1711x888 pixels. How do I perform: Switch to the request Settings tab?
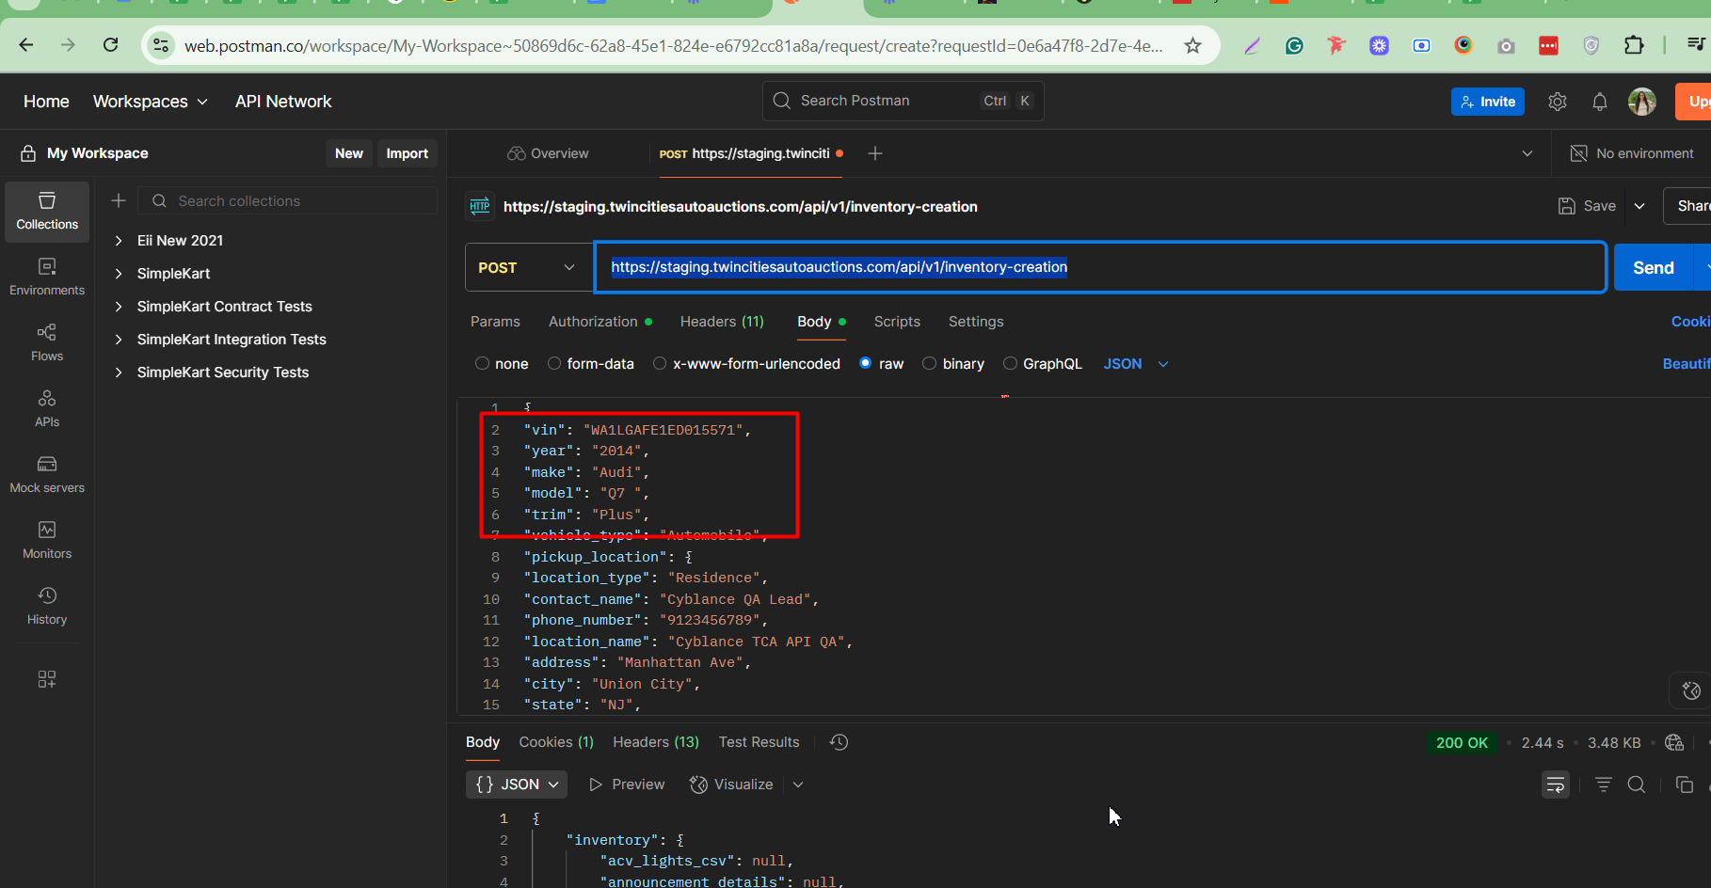[976, 322]
